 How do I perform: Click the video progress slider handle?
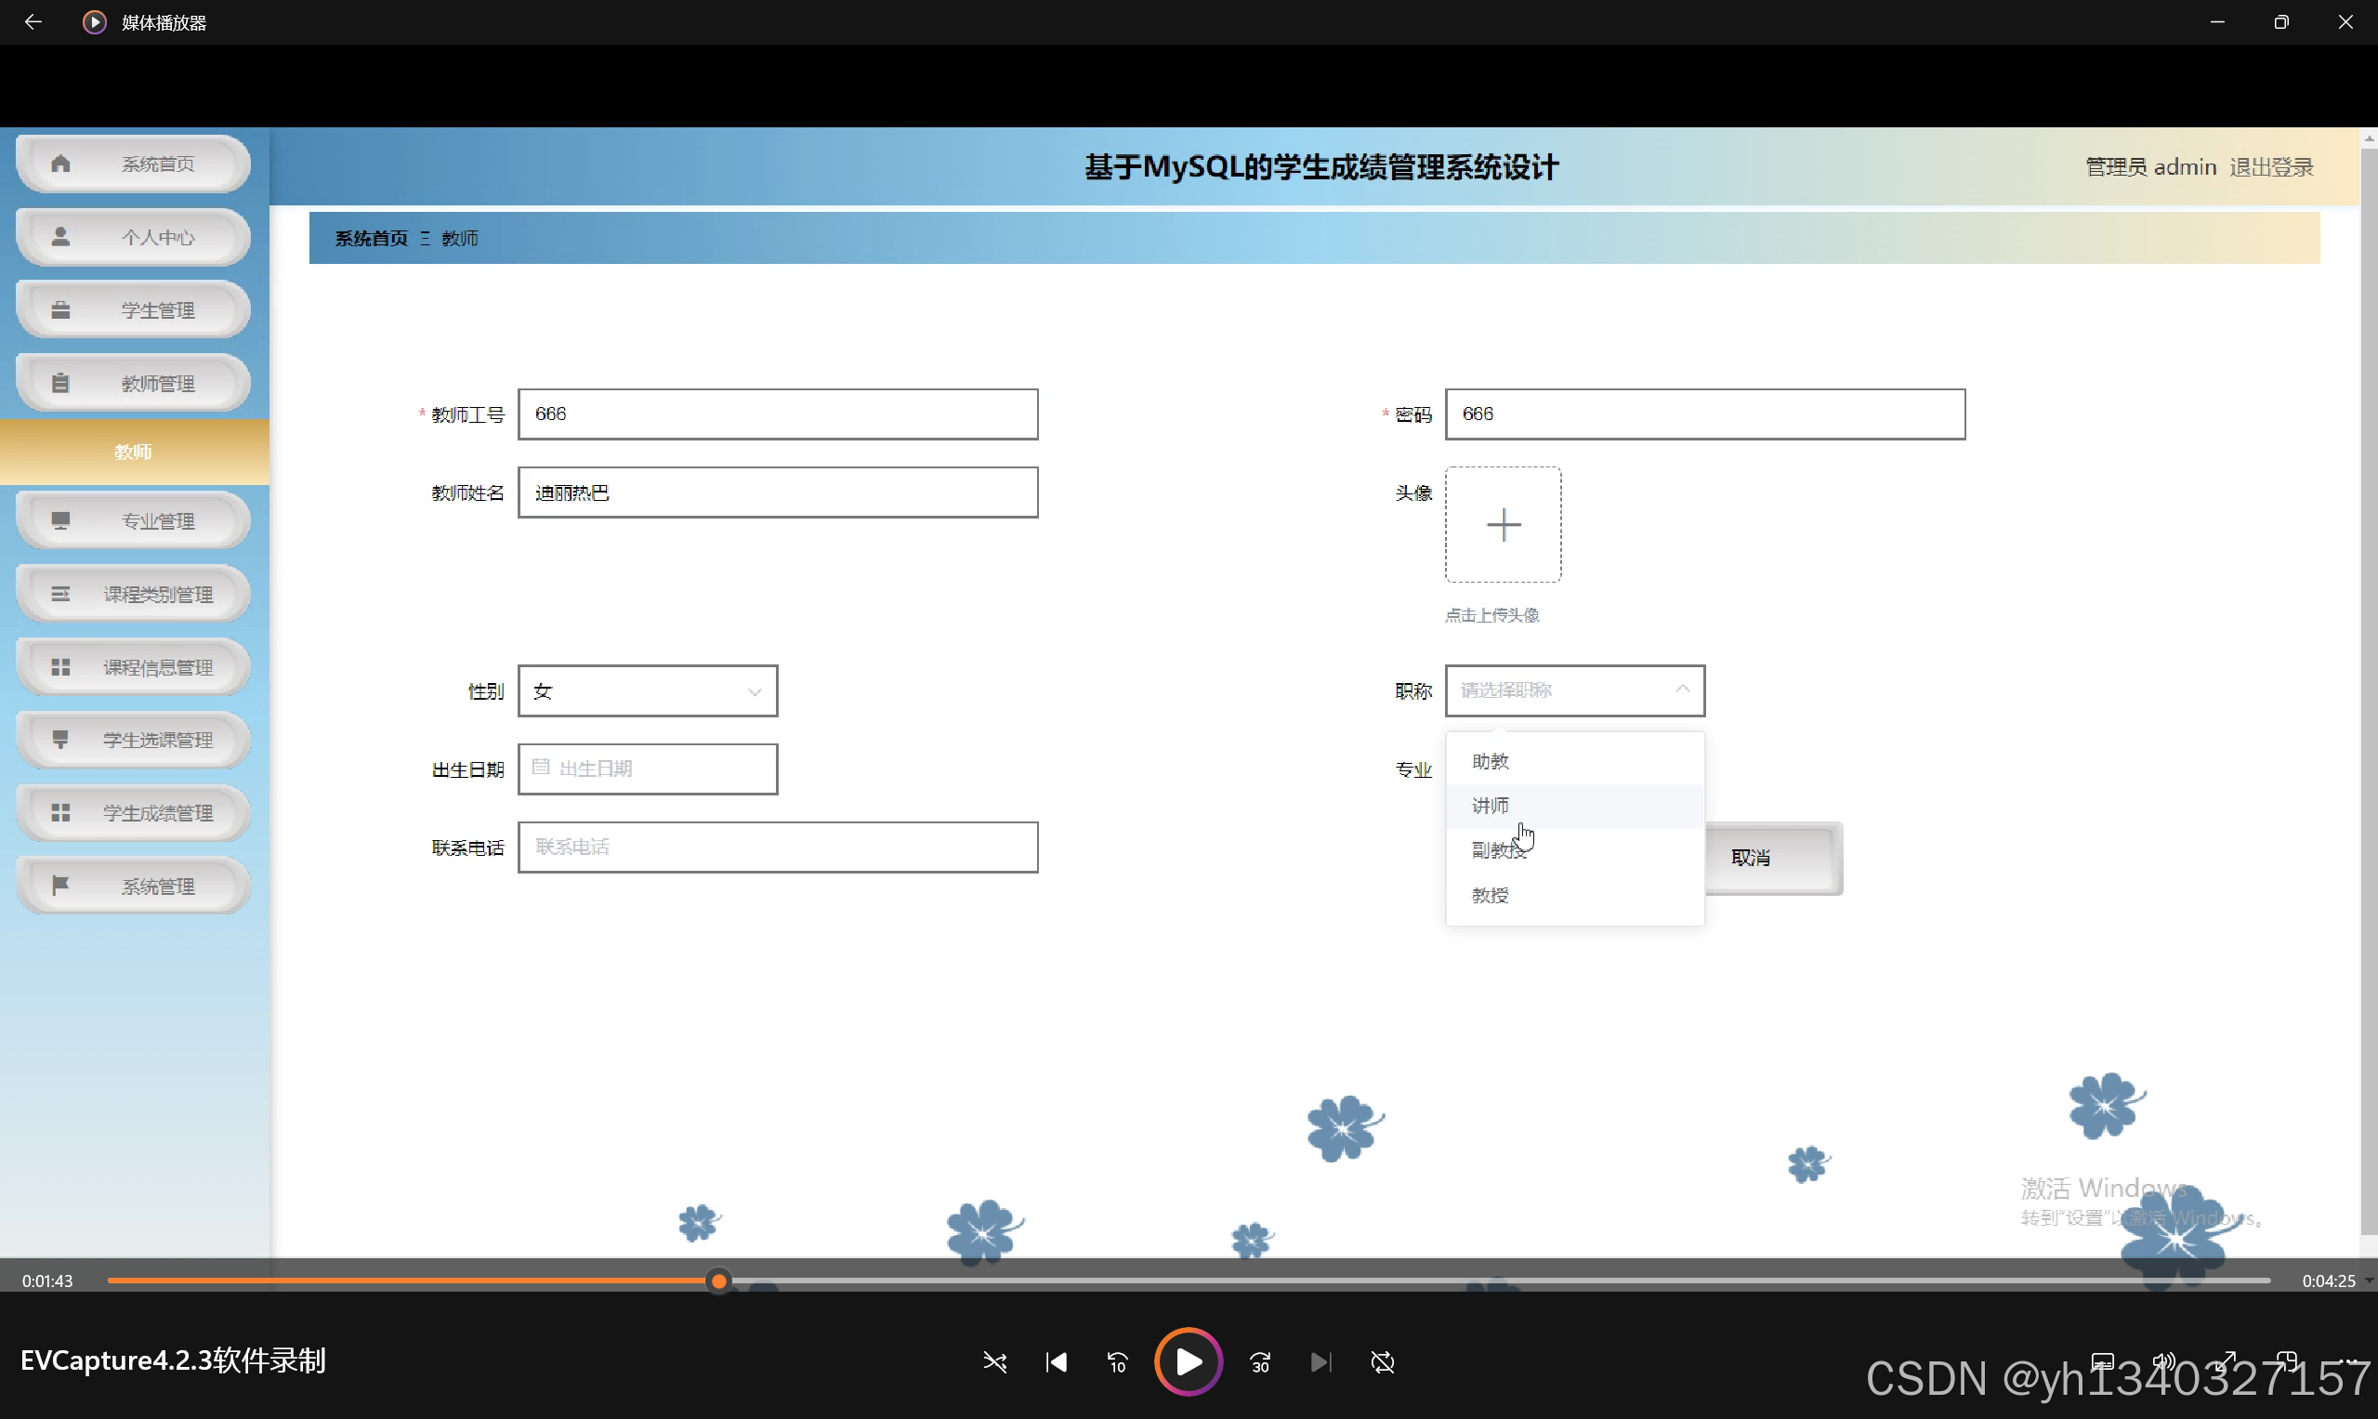tap(719, 1281)
